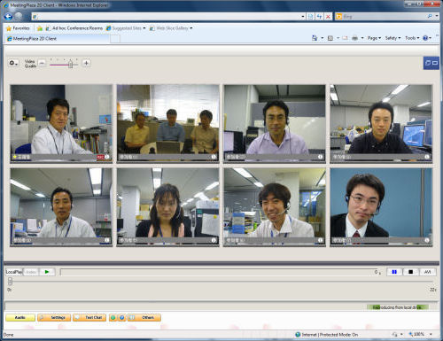The width and height of the screenshot is (443, 341).
Task: Expand the Safety menu dropdown
Action: 392,38
